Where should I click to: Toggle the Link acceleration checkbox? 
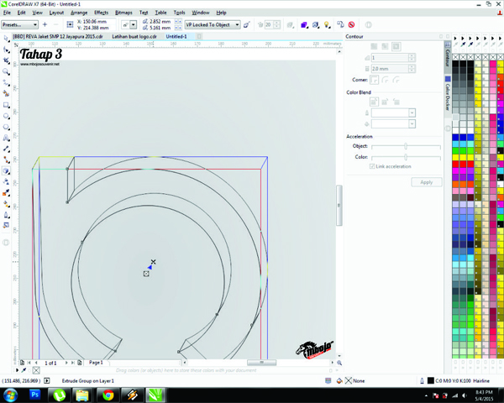[x=373, y=166]
